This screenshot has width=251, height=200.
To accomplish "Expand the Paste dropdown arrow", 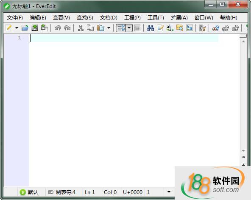I will pos(109,28).
